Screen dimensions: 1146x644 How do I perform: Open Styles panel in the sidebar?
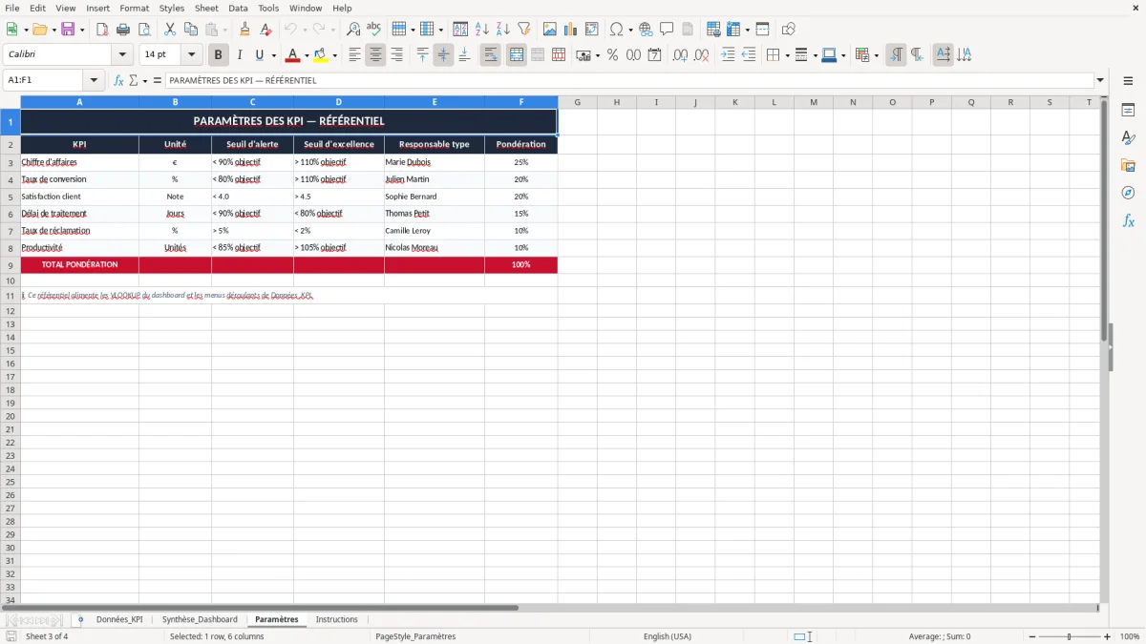click(x=1128, y=138)
